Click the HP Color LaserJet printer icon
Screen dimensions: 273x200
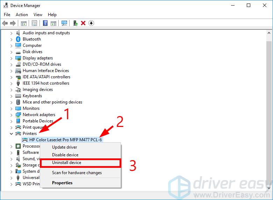tap(25, 140)
